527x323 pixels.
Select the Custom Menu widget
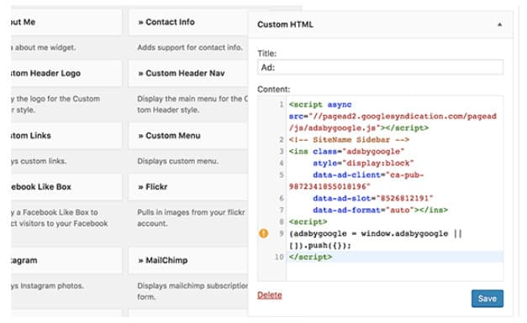coord(188,136)
